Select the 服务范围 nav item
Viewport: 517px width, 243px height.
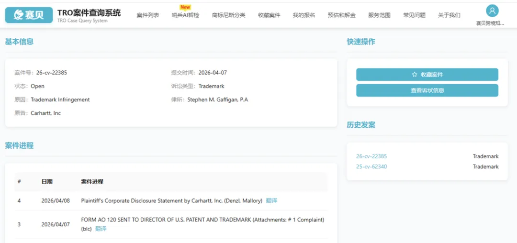pyautogui.click(x=379, y=15)
